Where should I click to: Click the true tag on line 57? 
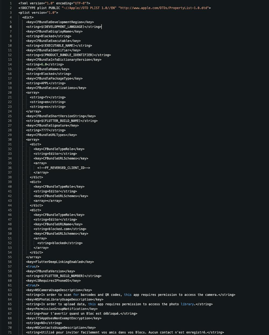(x=32, y=267)
